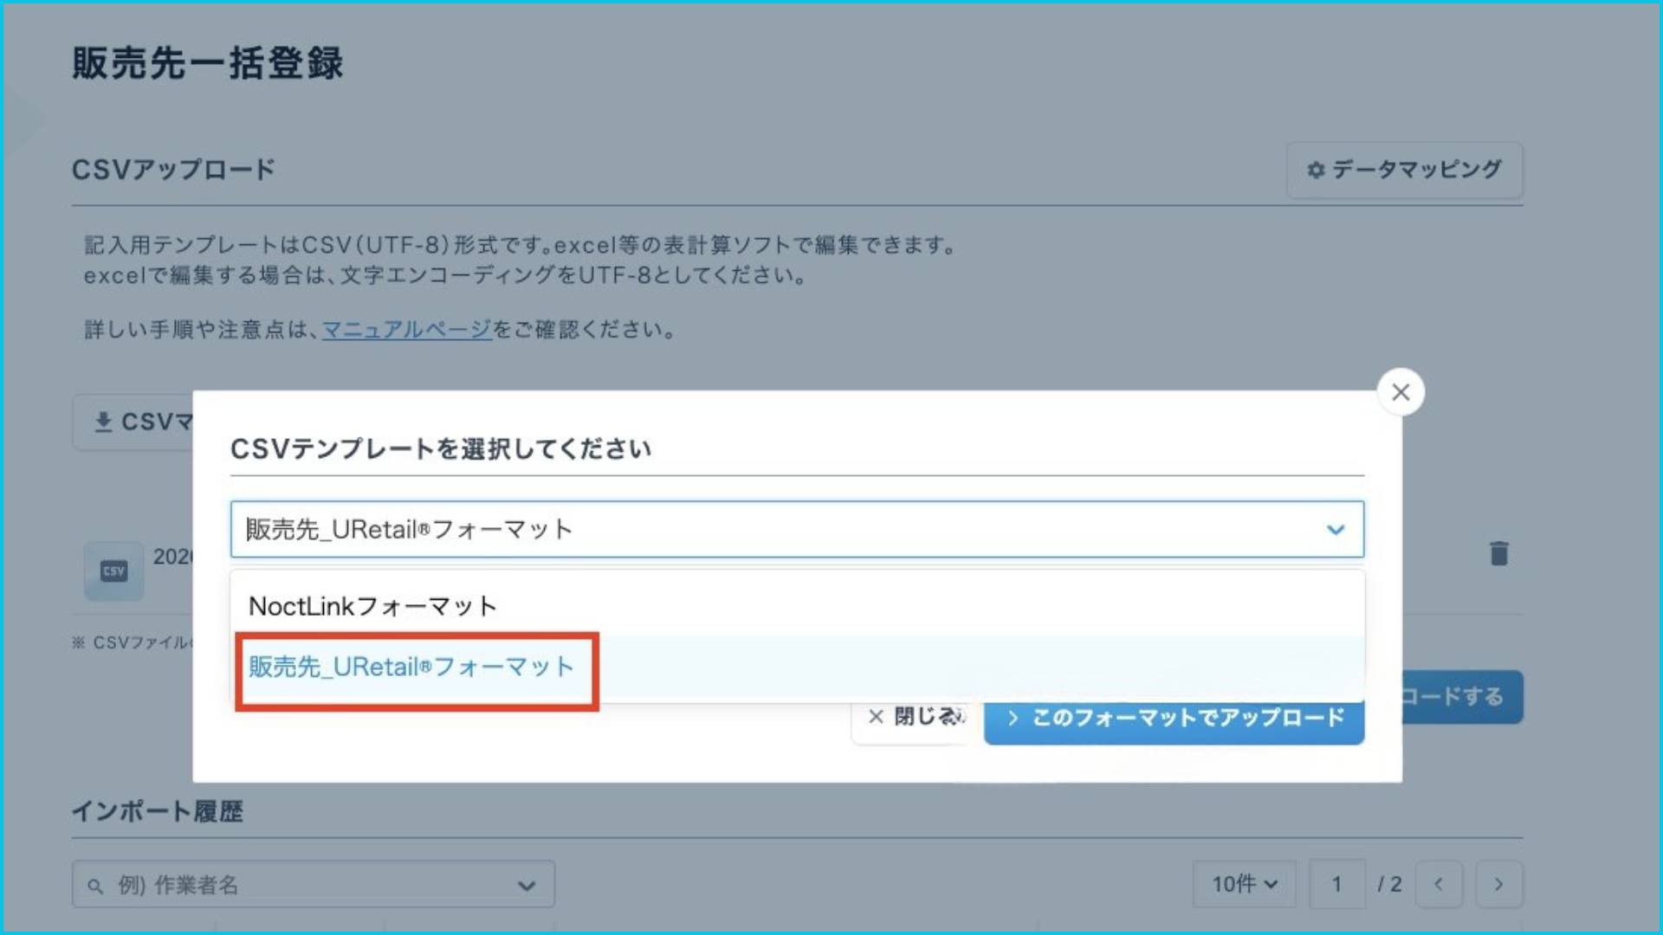Click the page number input field
Viewport: 1663px width, 935px height.
[1336, 884]
